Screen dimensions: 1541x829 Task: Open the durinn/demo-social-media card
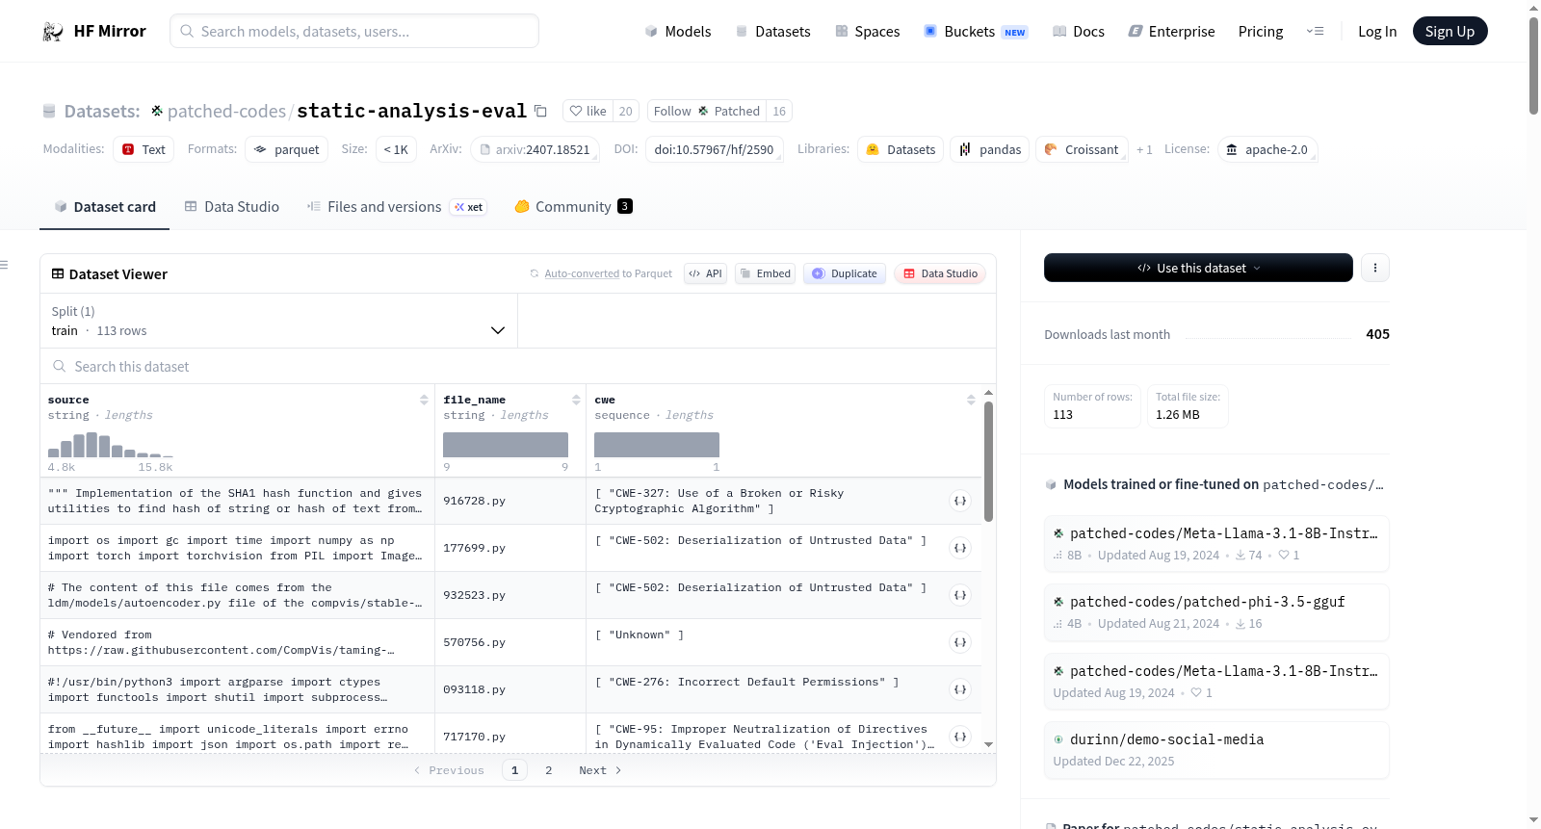(1216, 750)
